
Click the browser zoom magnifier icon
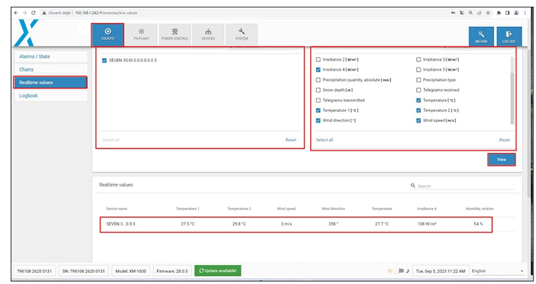pos(471,13)
